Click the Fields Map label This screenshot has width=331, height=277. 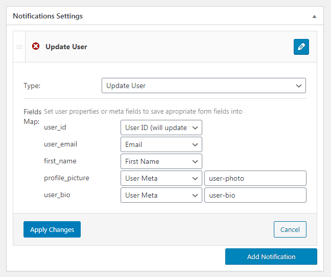coord(33,116)
